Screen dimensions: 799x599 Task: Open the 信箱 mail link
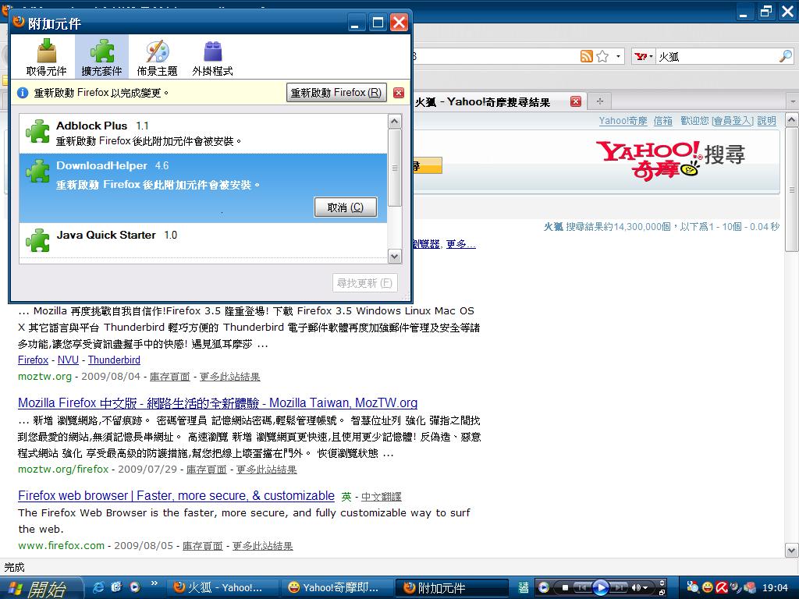pos(662,121)
